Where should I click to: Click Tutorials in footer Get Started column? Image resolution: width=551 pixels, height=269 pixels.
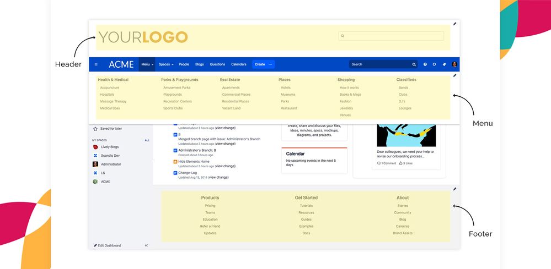307,206
